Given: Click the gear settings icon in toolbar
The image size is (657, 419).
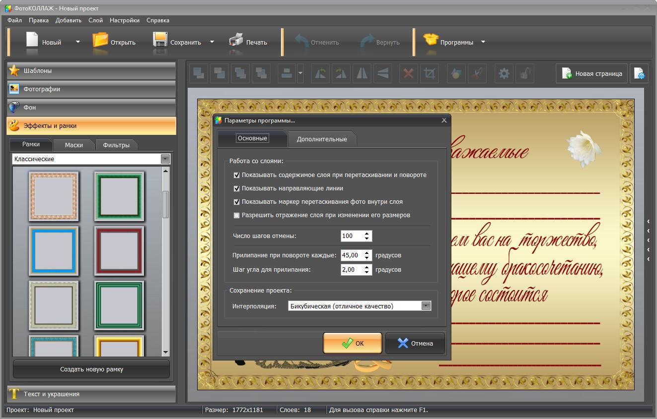Looking at the screenshot, I should pos(504,74).
